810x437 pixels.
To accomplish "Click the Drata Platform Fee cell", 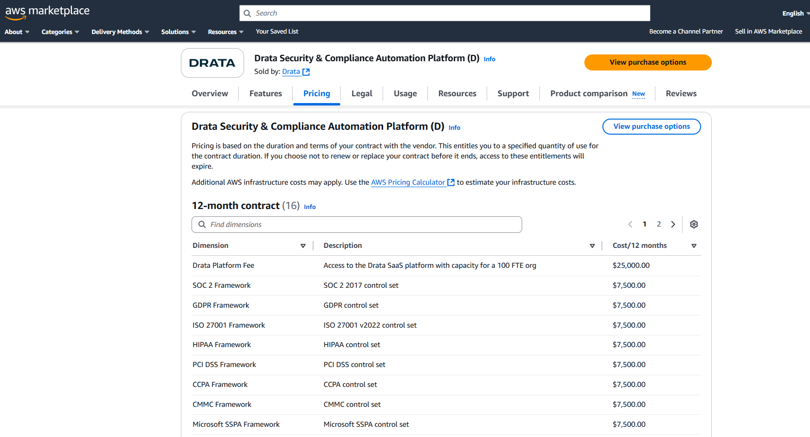I will click(223, 265).
